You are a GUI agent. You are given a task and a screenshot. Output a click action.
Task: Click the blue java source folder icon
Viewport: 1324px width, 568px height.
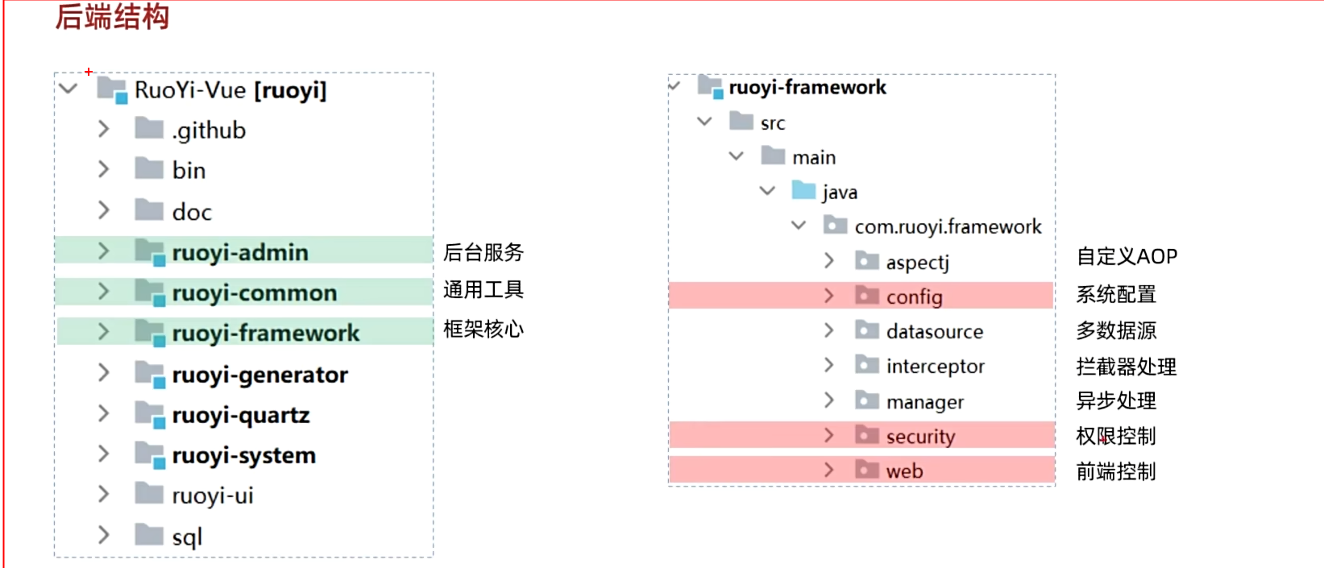coord(803,191)
